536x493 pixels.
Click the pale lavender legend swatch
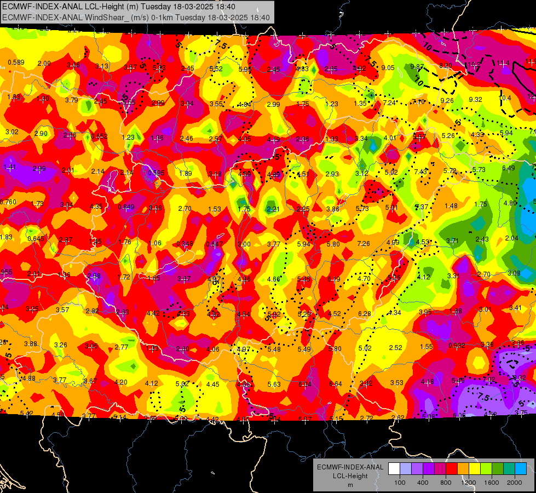(405, 469)
